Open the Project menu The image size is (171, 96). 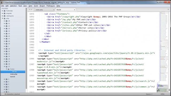click(42, 6)
